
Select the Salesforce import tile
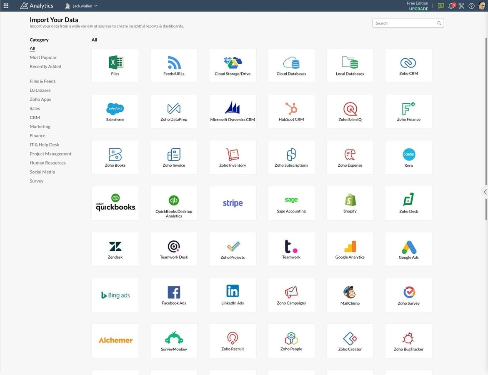[115, 111]
